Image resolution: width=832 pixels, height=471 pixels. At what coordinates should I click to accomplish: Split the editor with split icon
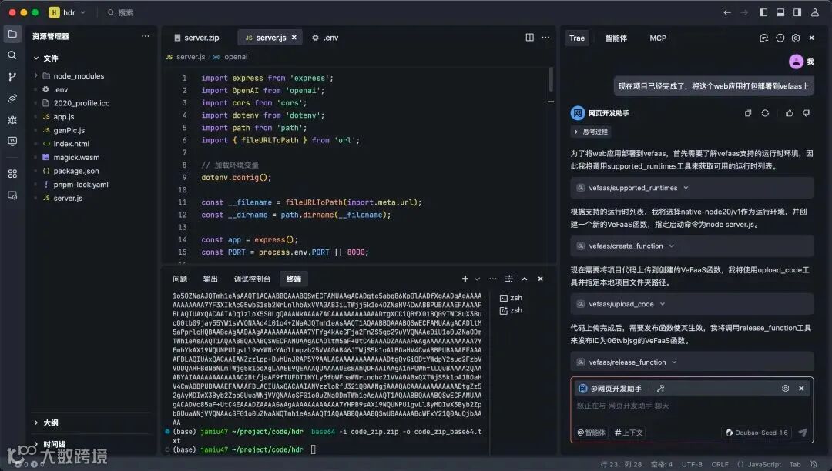click(x=529, y=37)
